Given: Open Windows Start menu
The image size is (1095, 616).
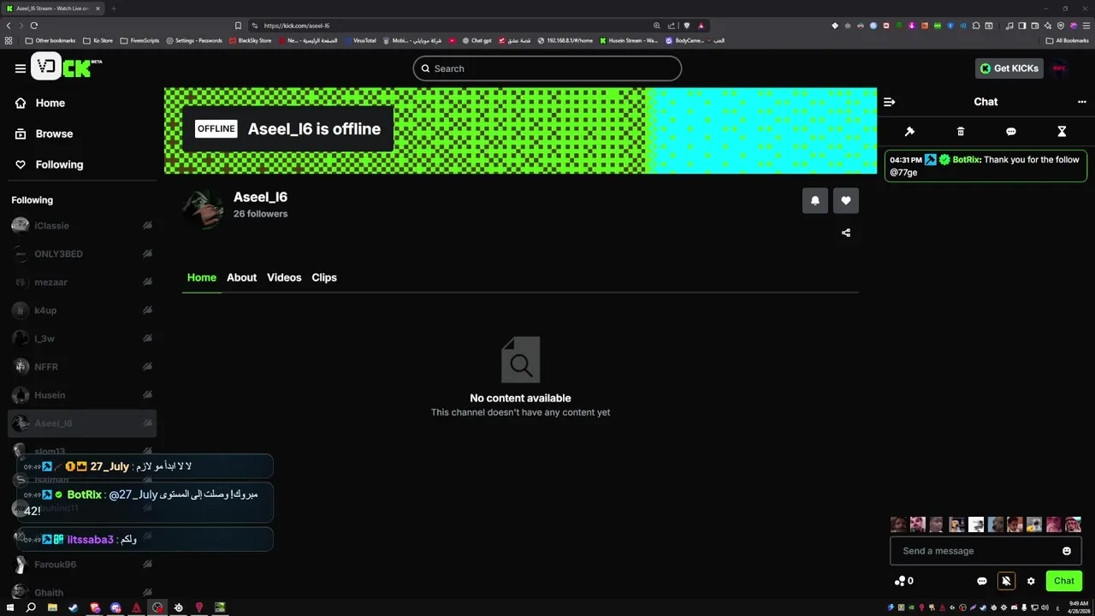Looking at the screenshot, I should (x=10, y=607).
